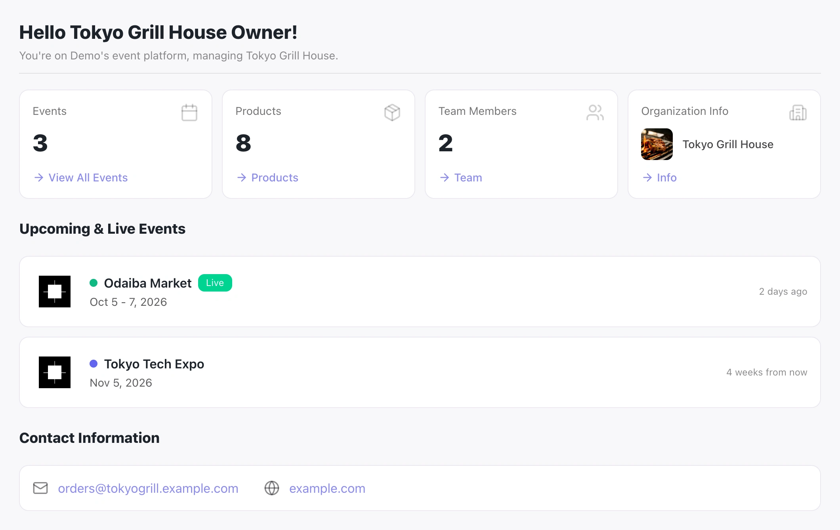Open the View All Events link
The image size is (840, 530).
(88, 177)
